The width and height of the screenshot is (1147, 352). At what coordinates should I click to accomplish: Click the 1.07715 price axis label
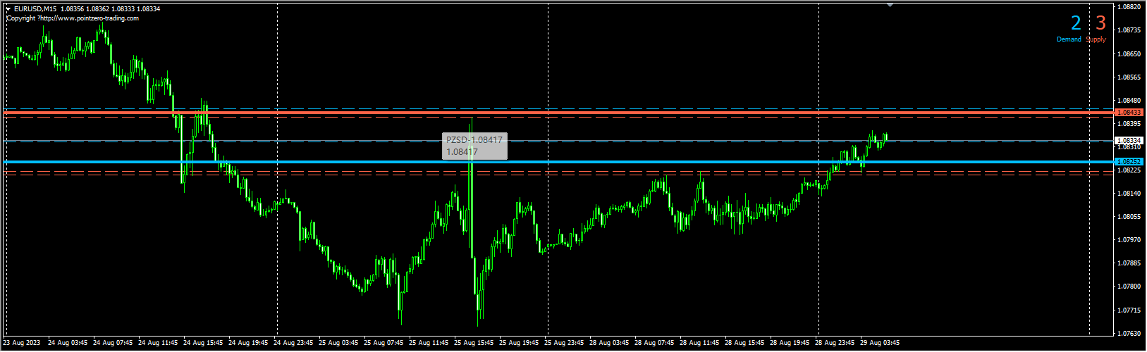click(1130, 310)
